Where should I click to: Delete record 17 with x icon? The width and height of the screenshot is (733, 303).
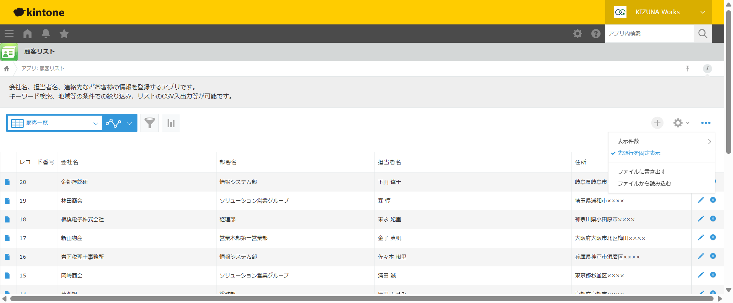tap(713, 237)
